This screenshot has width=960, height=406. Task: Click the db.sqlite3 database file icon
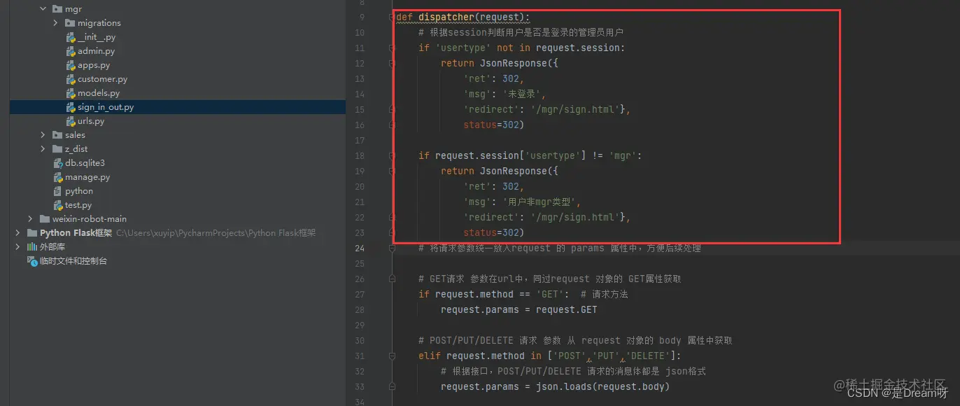[x=59, y=163]
